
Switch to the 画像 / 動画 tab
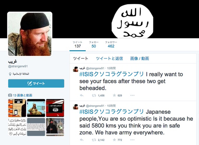[x=140, y=59]
